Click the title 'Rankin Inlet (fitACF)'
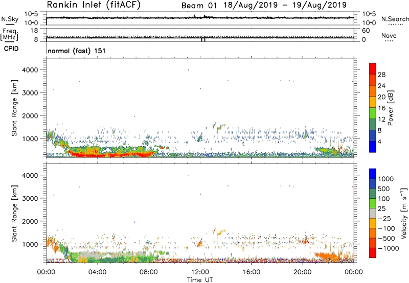 pyautogui.click(x=94, y=5)
